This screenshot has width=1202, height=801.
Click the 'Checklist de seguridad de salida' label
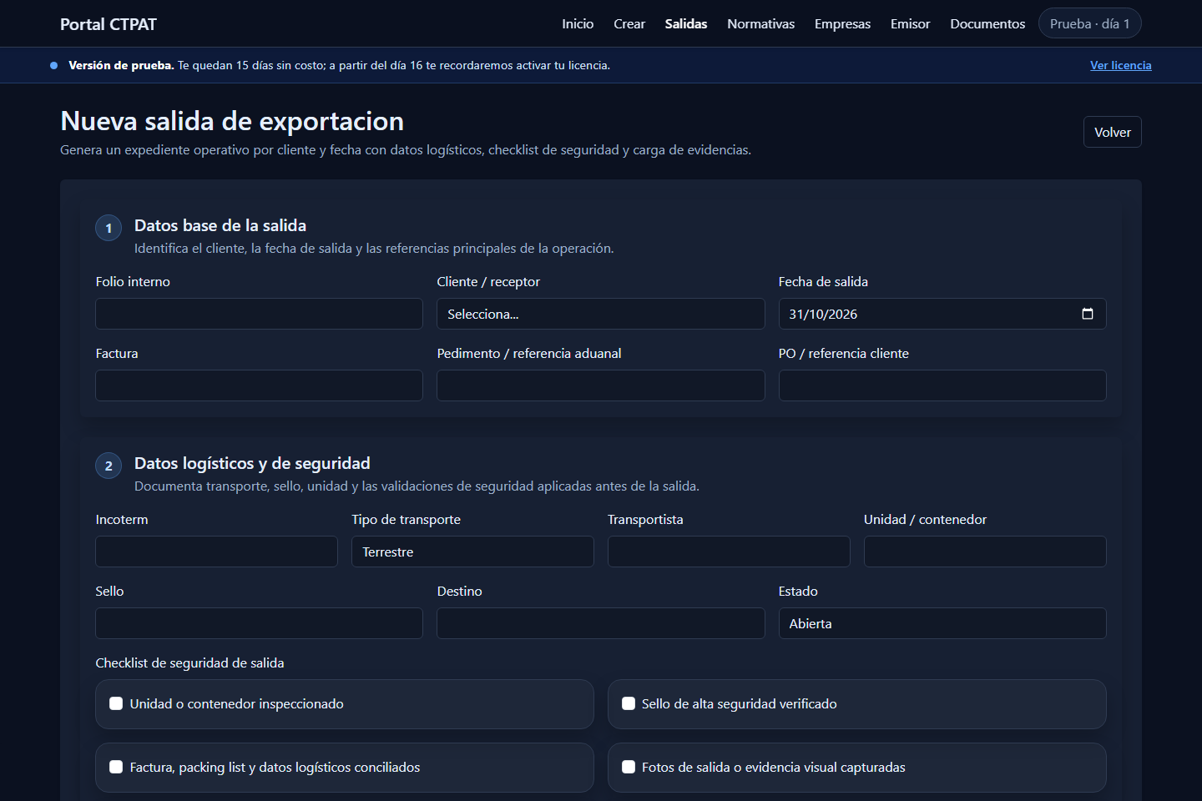(189, 662)
